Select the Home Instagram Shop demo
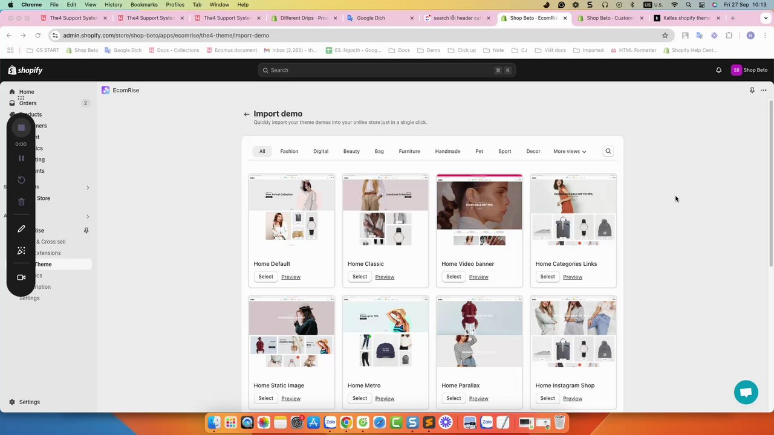The height and width of the screenshot is (435, 774). (547, 398)
